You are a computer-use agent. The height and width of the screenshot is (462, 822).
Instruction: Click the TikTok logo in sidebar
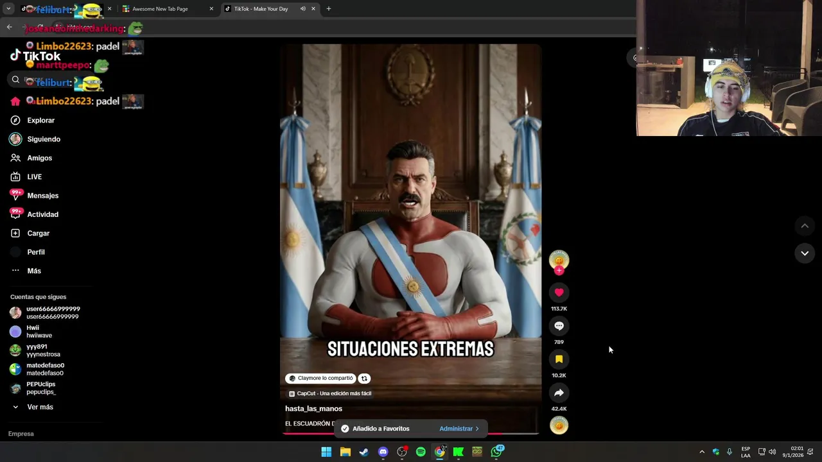point(35,56)
